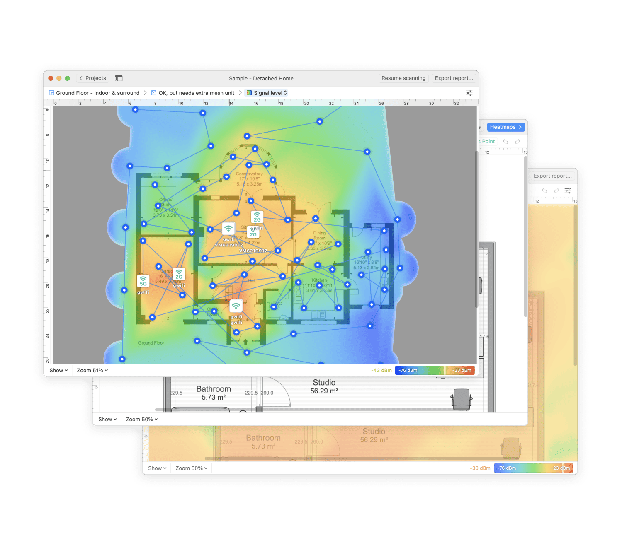Open the Heatmaps panel
The height and width of the screenshot is (545, 622).
[x=505, y=127]
